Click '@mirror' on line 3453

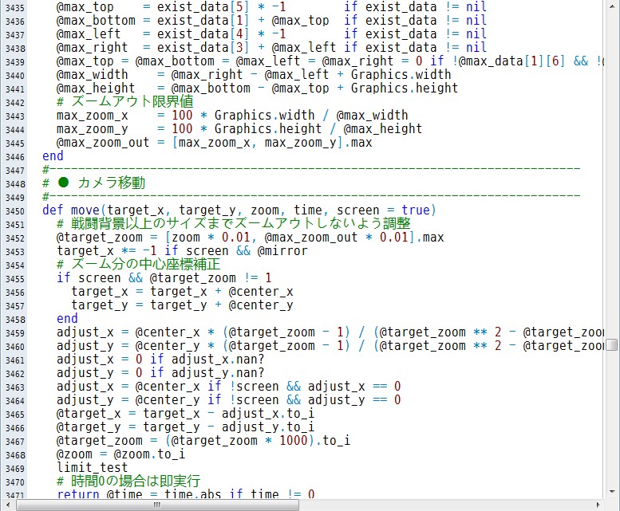[282, 251]
